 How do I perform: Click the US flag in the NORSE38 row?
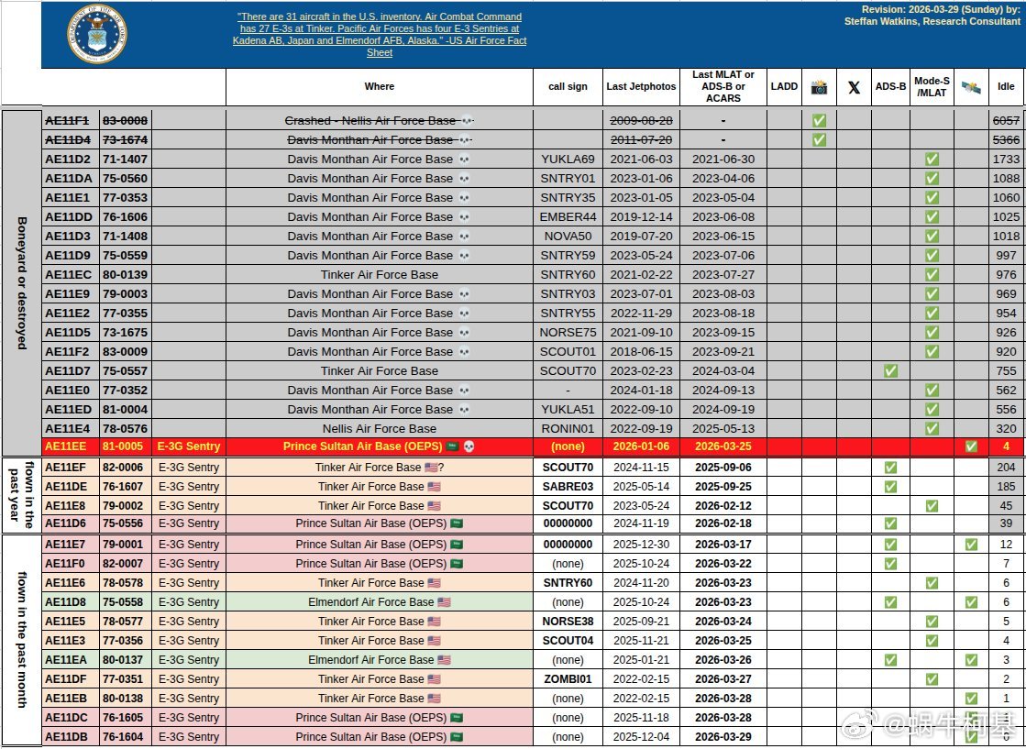(x=434, y=622)
